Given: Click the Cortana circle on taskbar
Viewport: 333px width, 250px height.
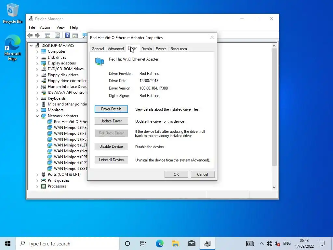Looking at the screenshot, I should coord(127,243).
